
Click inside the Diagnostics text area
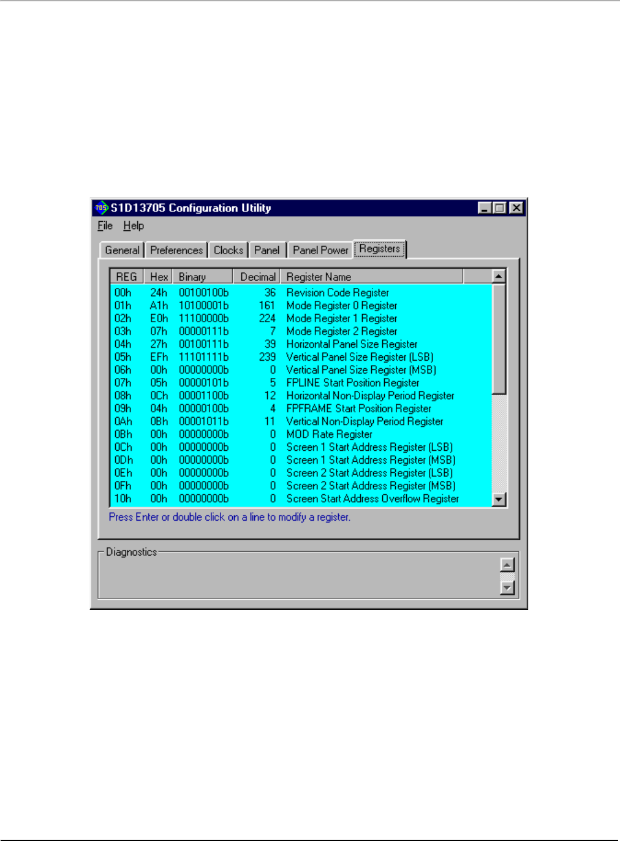300,576
